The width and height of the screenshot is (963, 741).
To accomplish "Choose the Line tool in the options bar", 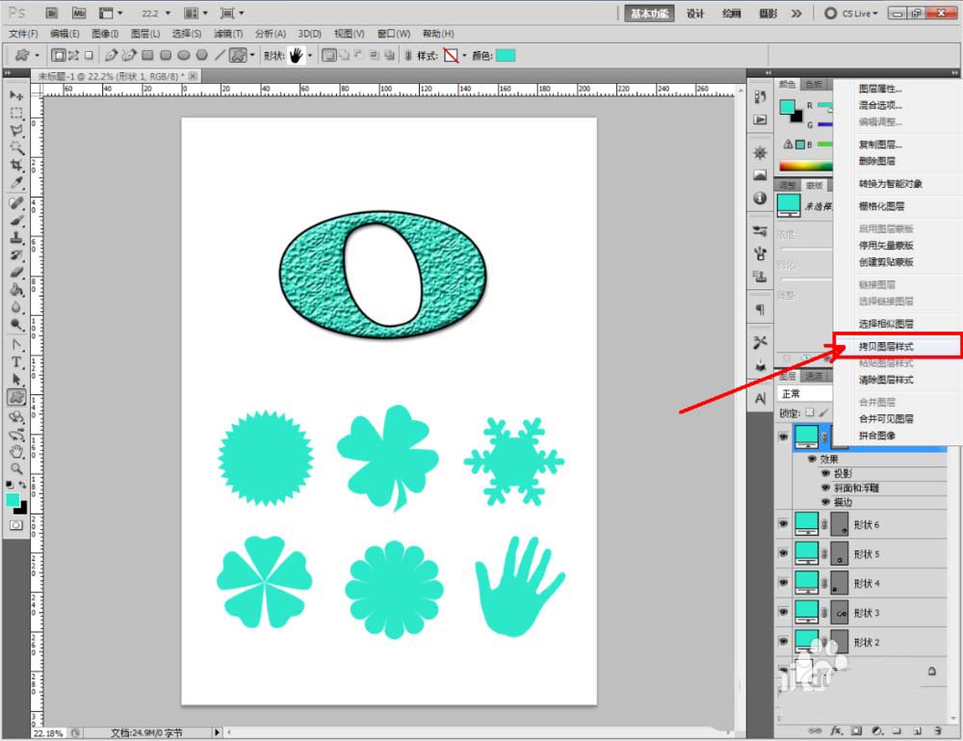I will 220,55.
